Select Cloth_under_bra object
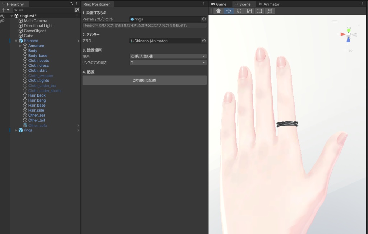Screen dimensions: 368x234 coord(42,86)
